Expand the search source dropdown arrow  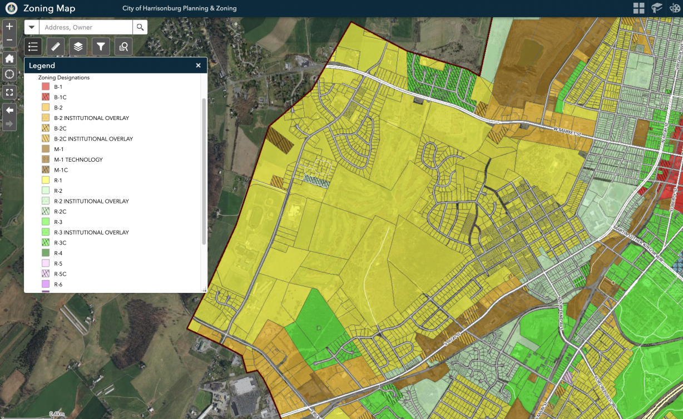[32, 27]
